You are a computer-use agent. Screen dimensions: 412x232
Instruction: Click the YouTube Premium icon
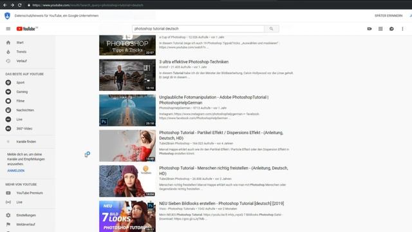[x=8, y=193]
